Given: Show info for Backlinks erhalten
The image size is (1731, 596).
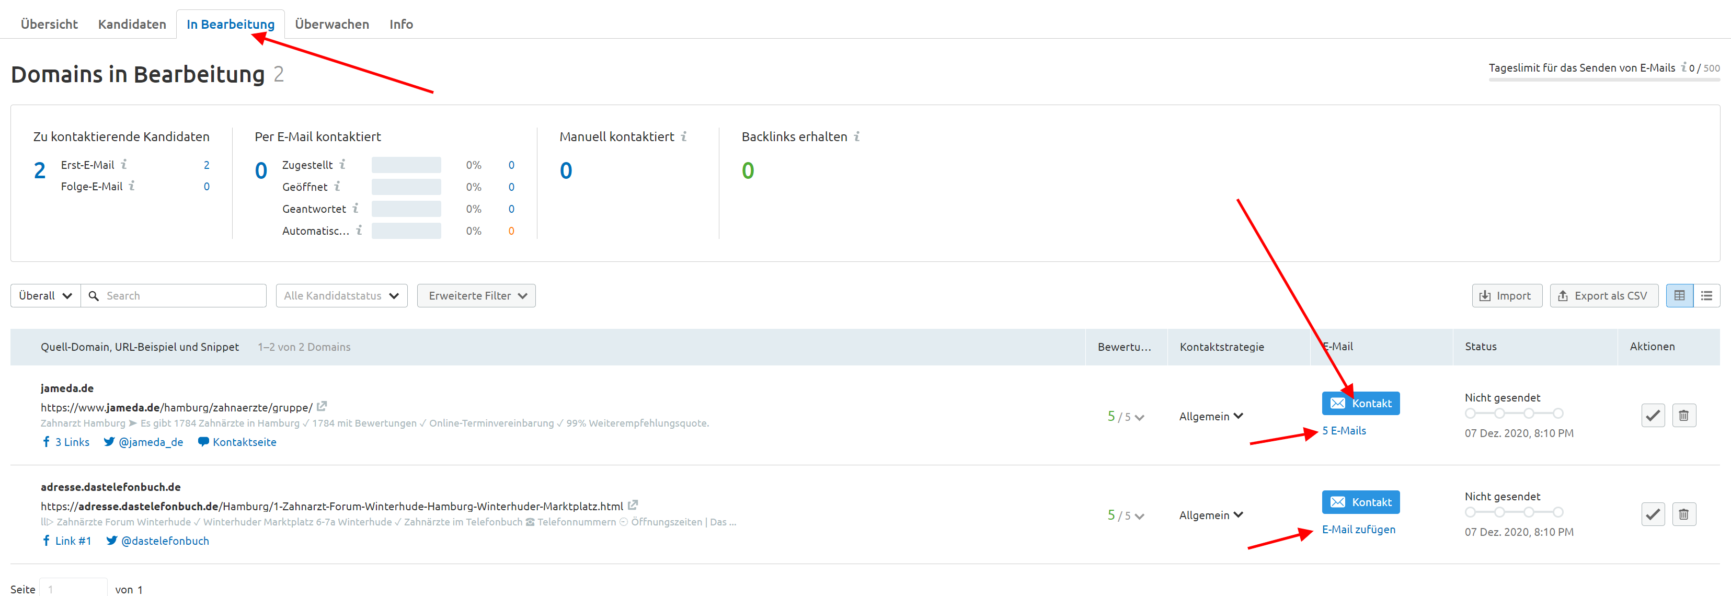Looking at the screenshot, I should click(857, 136).
